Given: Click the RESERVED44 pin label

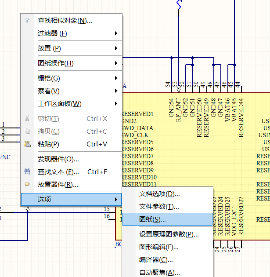Looking at the screenshot, I should click(x=241, y=118).
